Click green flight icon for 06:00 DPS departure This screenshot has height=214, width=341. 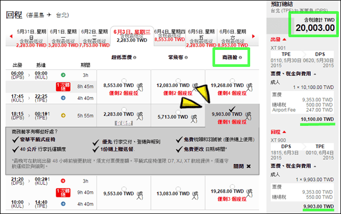pyautogui.click(x=63, y=75)
